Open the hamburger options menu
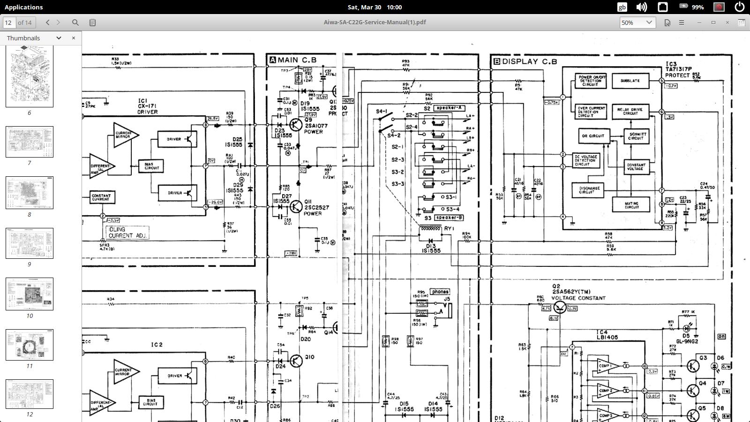Screen dimensions: 750x422 pyautogui.click(x=682, y=22)
